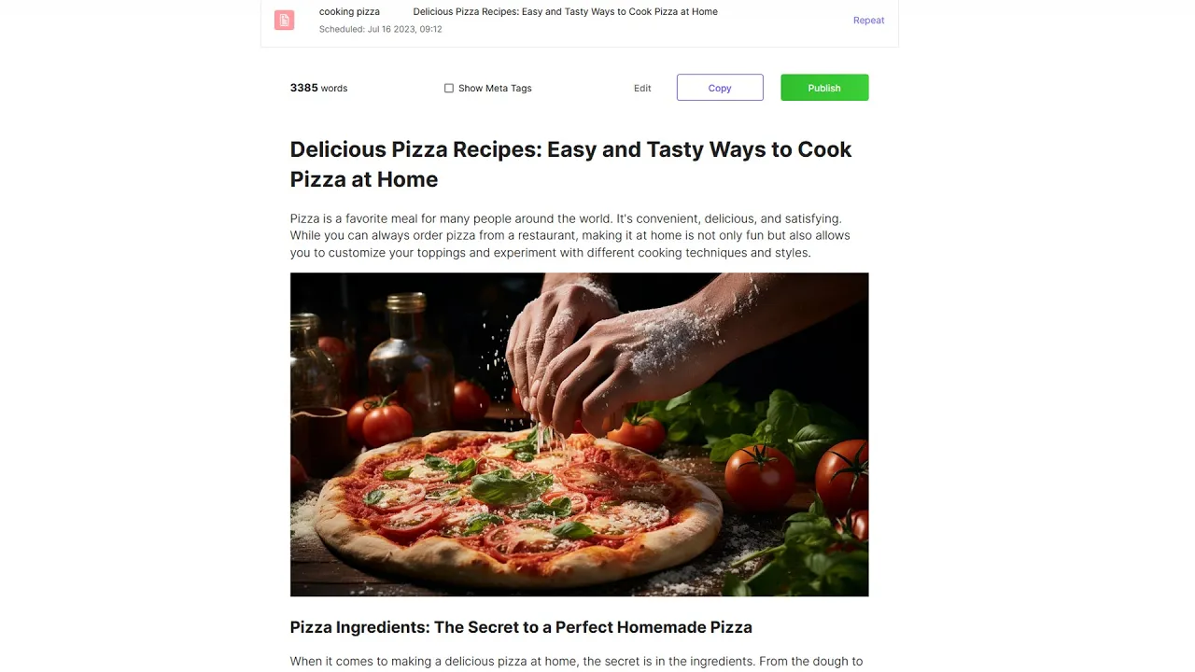Click the intro paragraph about favorite meal
The width and height of the screenshot is (1195, 672).
tap(569, 235)
